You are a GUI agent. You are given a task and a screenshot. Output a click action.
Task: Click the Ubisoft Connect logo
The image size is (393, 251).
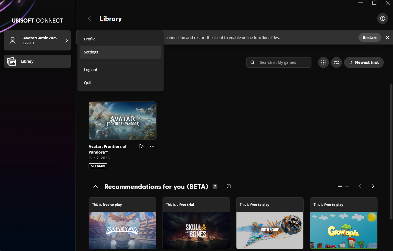point(38,21)
